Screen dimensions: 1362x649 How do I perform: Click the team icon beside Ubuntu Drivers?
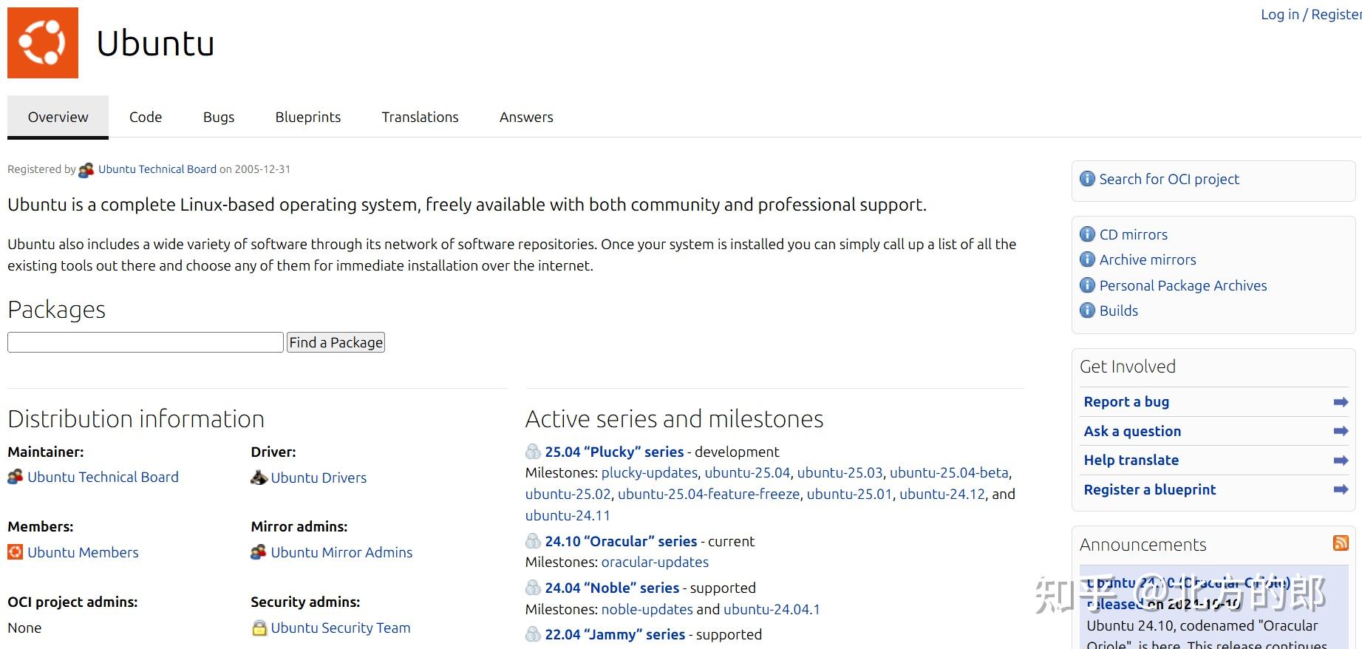259,478
